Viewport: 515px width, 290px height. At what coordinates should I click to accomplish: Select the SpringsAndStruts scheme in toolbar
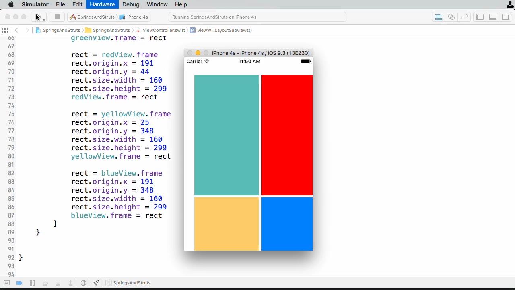92,17
